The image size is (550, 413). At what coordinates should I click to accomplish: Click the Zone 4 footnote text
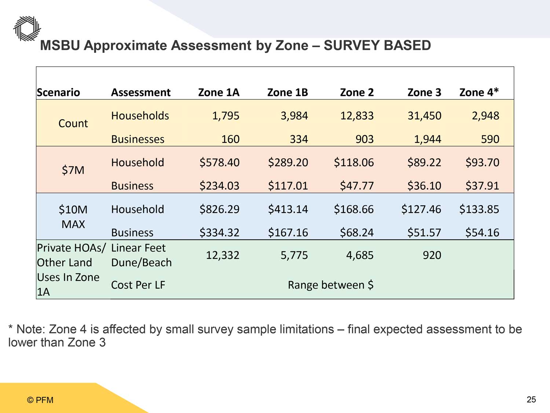(x=265, y=336)
